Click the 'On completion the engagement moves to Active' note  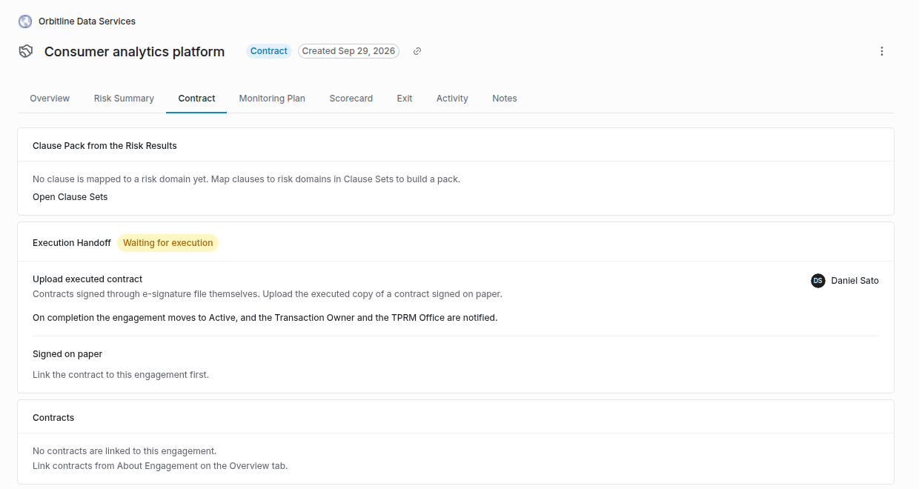click(x=265, y=318)
